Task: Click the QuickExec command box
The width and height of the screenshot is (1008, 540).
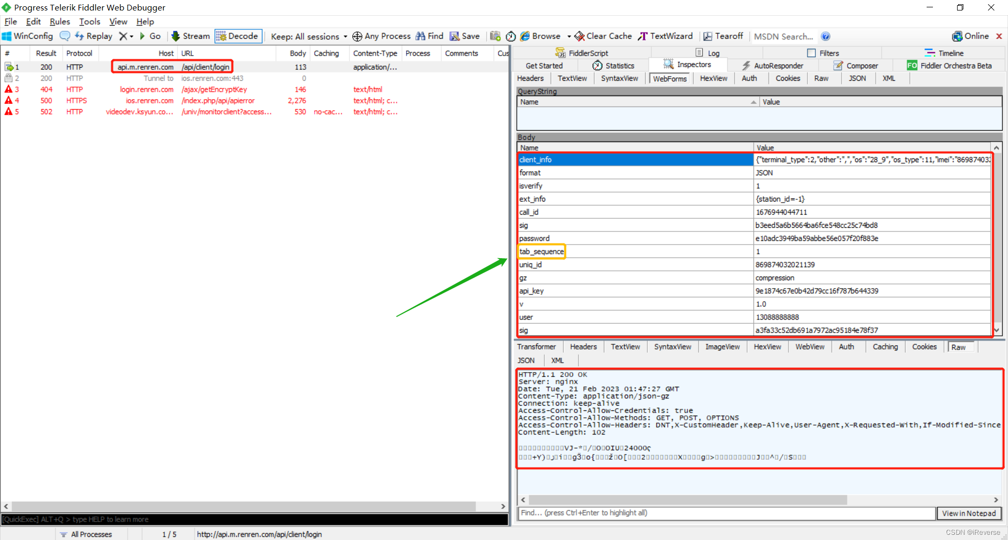Action: tap(255, 520)
